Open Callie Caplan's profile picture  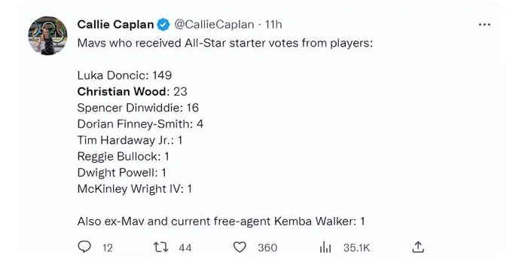(x=47, y=35)
